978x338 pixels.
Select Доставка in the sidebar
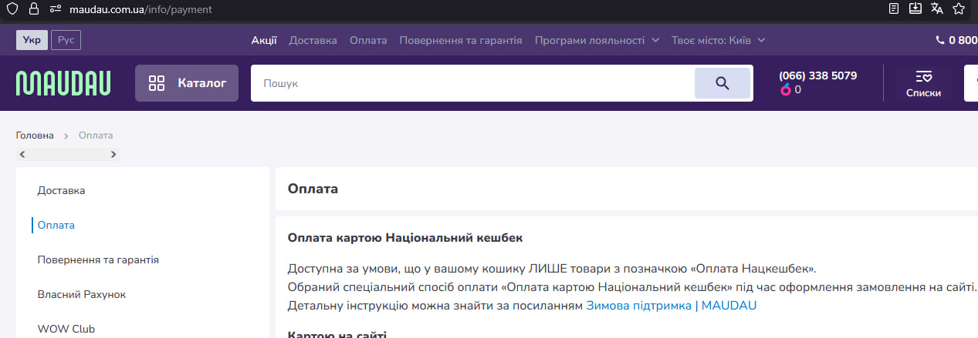tap(61, 190)
